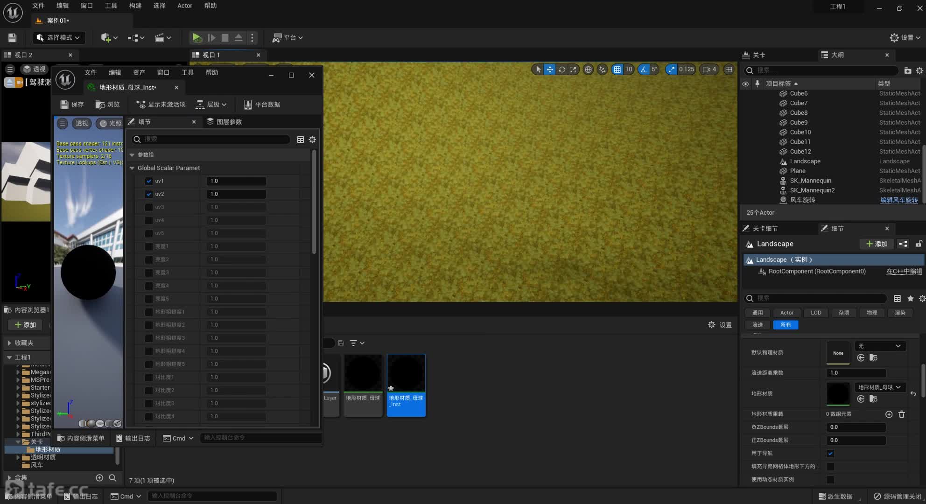Disable the uv1 parameter checkbox
The image size is (926, 504).
149,181
